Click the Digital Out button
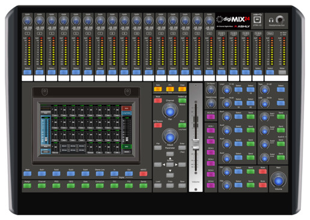Image resolution: width=310 pixels, height=220 pixels. 129,174
